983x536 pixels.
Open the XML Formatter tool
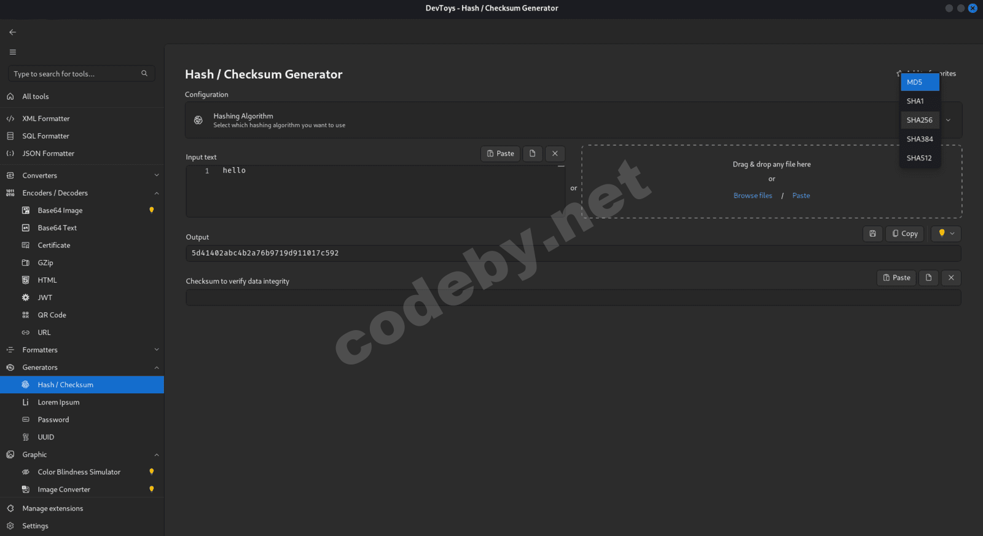click(x=82, y=119)
